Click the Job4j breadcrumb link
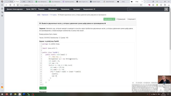Viewport: 171px width, 96px height. tap(38, 15)
